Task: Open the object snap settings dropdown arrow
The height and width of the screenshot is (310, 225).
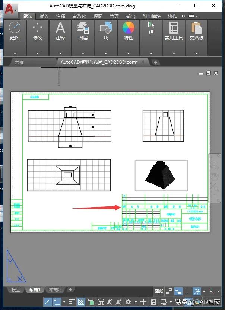Action: 64,302
